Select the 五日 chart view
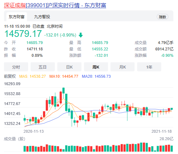 click(x=43, y=67)
